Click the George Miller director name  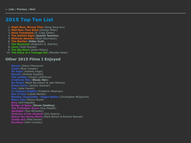point(48,30)
